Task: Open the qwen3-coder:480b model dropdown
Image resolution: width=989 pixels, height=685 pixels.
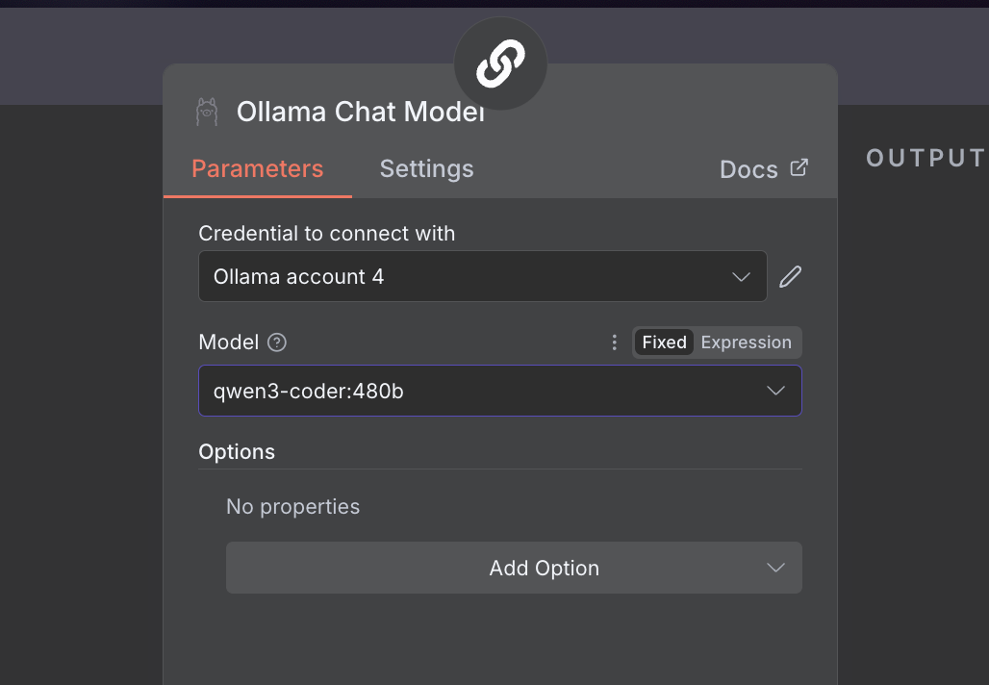Action: click(x=500, y=391)
